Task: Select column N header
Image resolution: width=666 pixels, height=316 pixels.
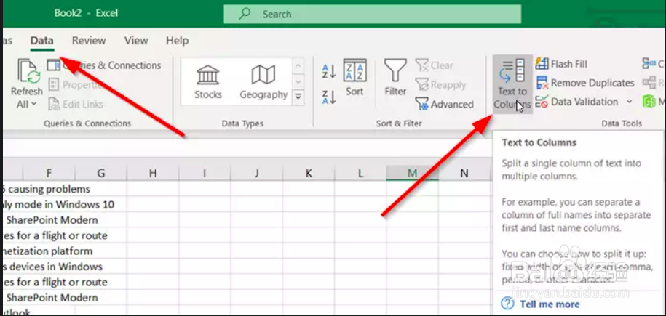Action: point(464,173)
